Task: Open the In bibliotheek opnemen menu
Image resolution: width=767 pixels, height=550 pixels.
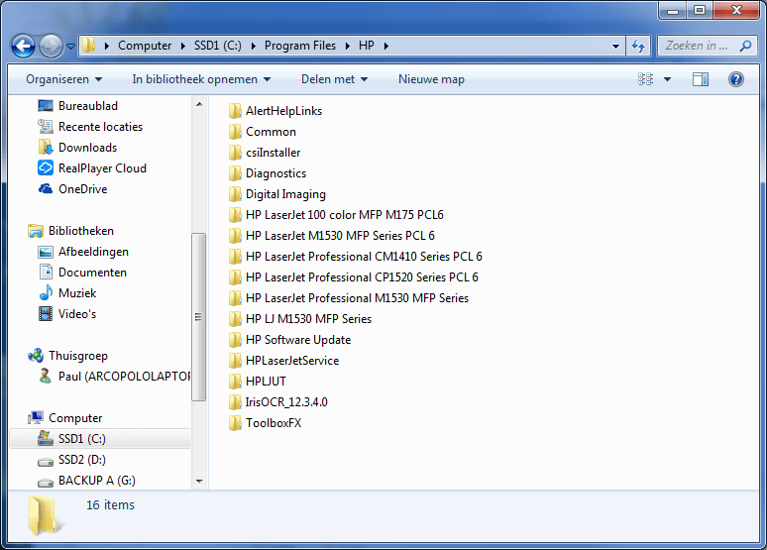Action: pos(201,79)
